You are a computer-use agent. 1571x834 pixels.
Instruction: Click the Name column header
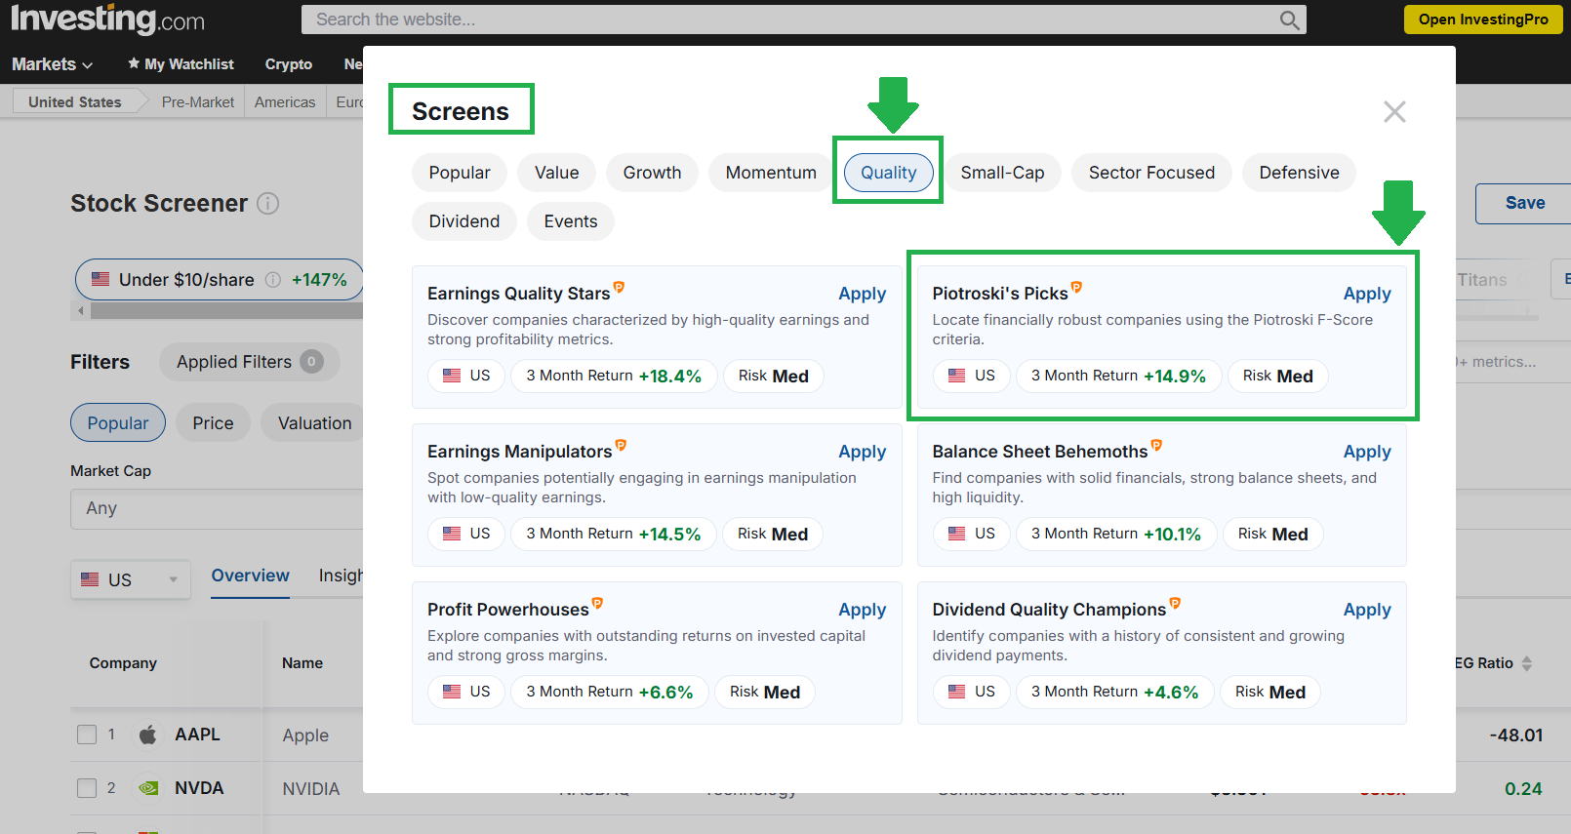(x=302, y=663)
